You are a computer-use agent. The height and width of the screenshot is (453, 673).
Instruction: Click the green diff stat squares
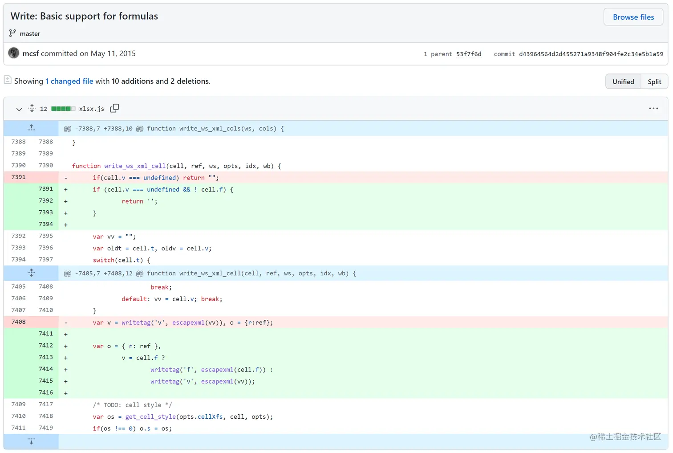click(63, 108)
